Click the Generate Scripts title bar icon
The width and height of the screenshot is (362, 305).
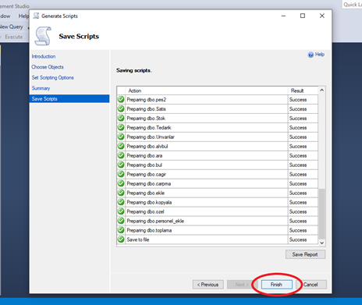[36, 16]
